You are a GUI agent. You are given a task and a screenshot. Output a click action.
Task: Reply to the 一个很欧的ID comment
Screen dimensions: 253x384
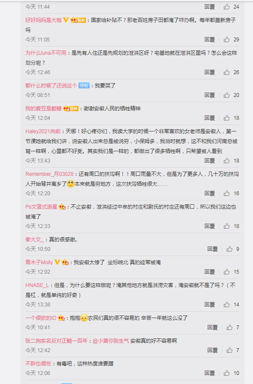click(x=212, y=328)
